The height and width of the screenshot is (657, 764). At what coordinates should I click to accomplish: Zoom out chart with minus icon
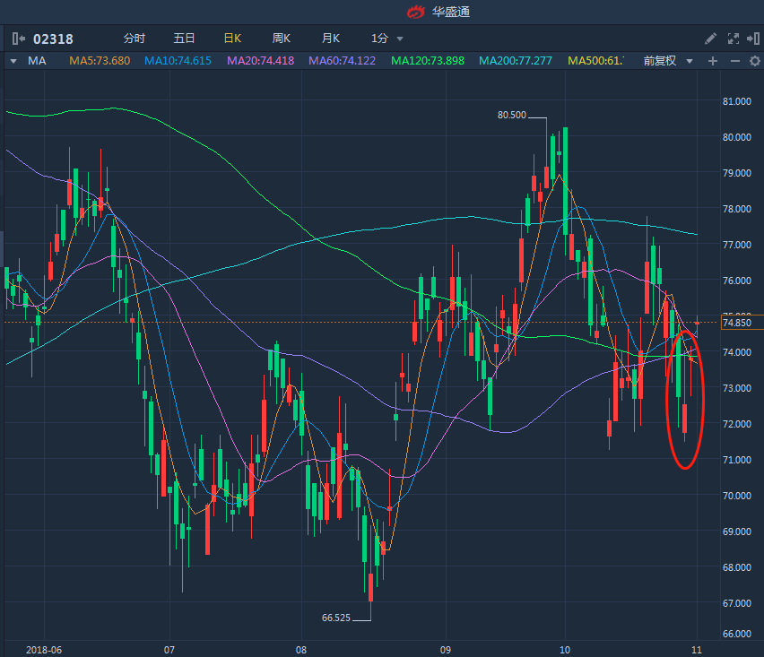pos(734,61)
